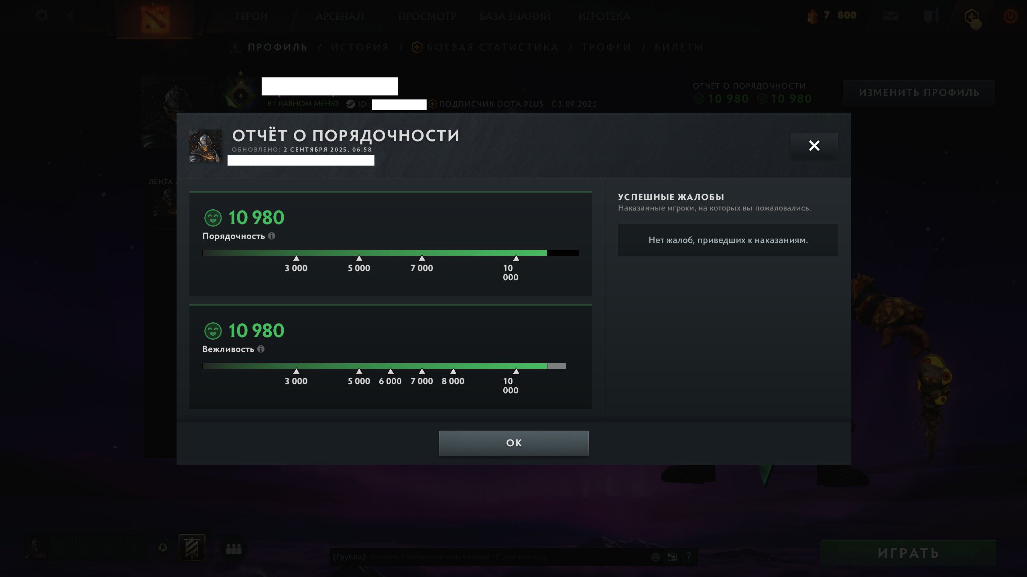Click the voice headset icon
Image resolution: width=1027 pixels, height=577 pixels.
(x=163, y=548)
